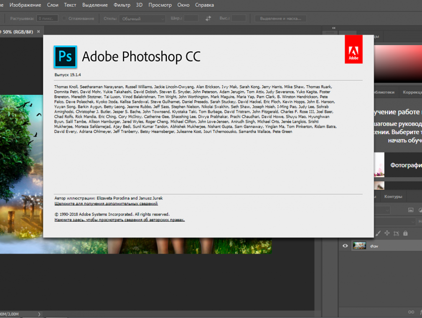Swap width and height arrows icon

[x=208, y=18]
